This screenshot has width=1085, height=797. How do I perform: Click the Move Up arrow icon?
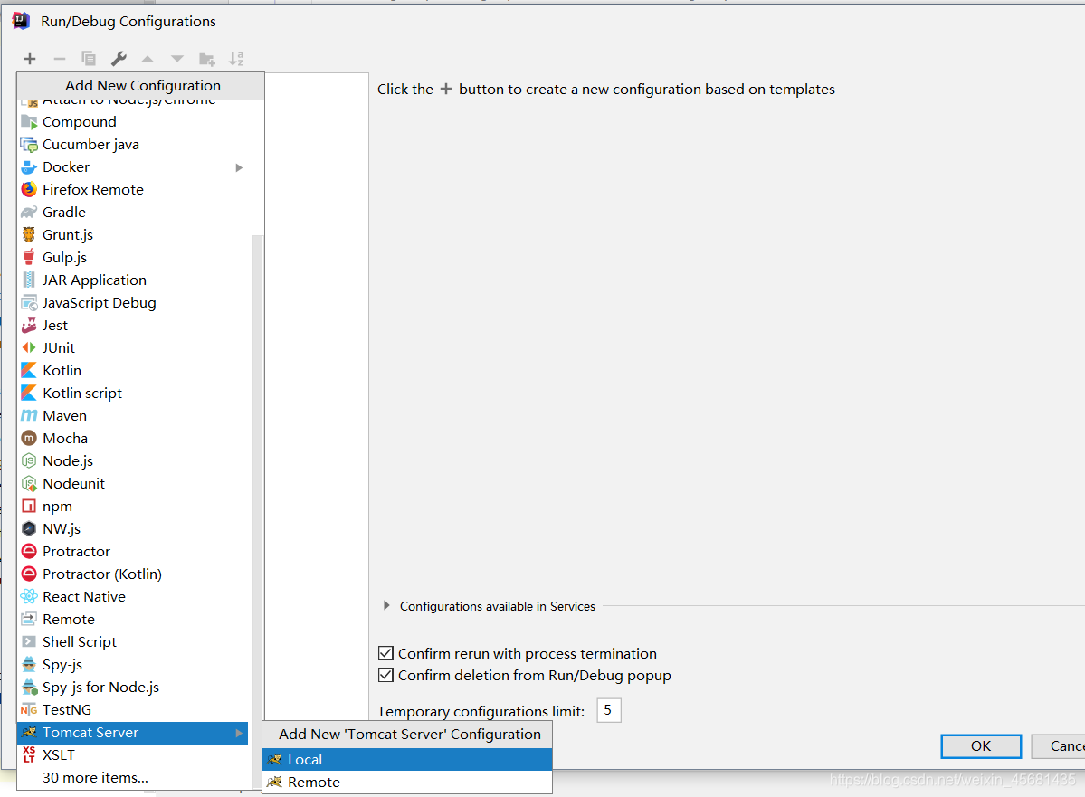point(148,59)
